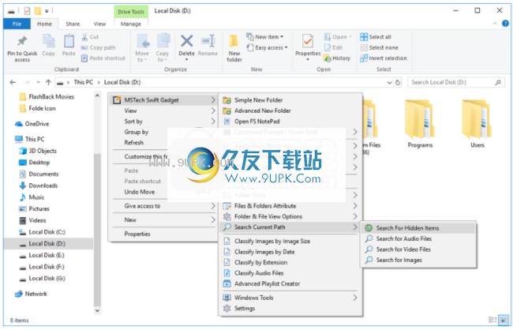Click the Properties ribbon icon
513x330 pixels.
click(308, 41)
